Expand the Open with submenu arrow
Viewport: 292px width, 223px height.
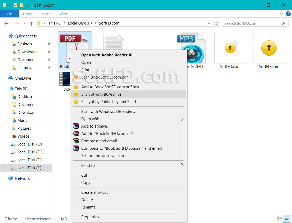182,119
